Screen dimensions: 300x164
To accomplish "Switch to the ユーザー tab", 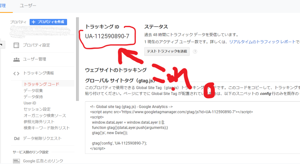I will pos(28,6).
